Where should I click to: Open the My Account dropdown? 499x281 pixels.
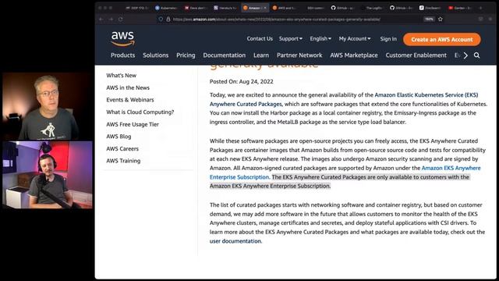[355, 38]
